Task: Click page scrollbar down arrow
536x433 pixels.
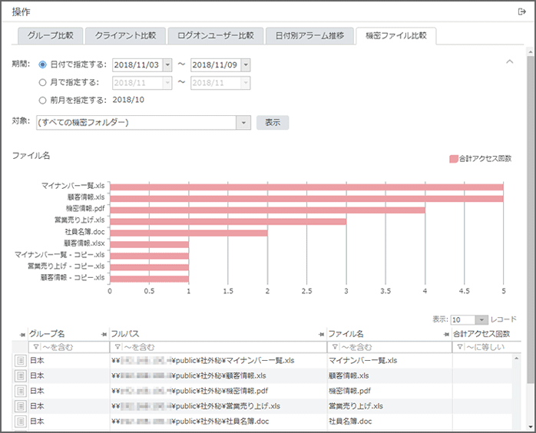Action: pyautogui.click(x=530, y=427)
